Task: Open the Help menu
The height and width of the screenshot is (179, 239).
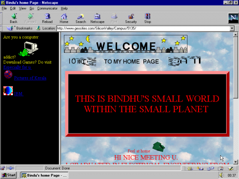Action: (x=64, y=8)
